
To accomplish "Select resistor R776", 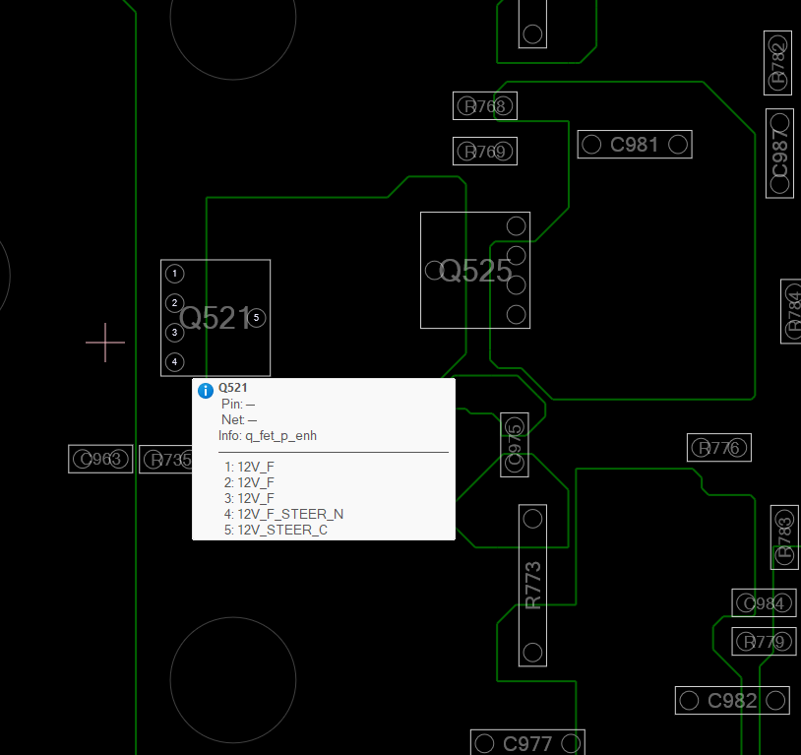I will (x=718, y=448).
